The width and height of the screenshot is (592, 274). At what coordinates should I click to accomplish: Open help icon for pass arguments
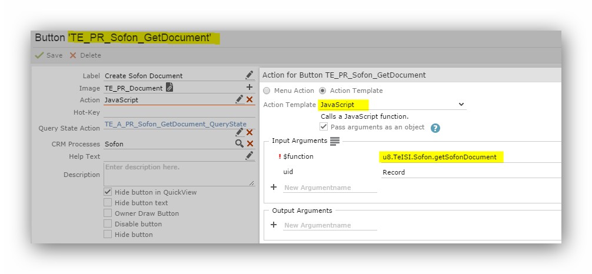tap(435, 128)
